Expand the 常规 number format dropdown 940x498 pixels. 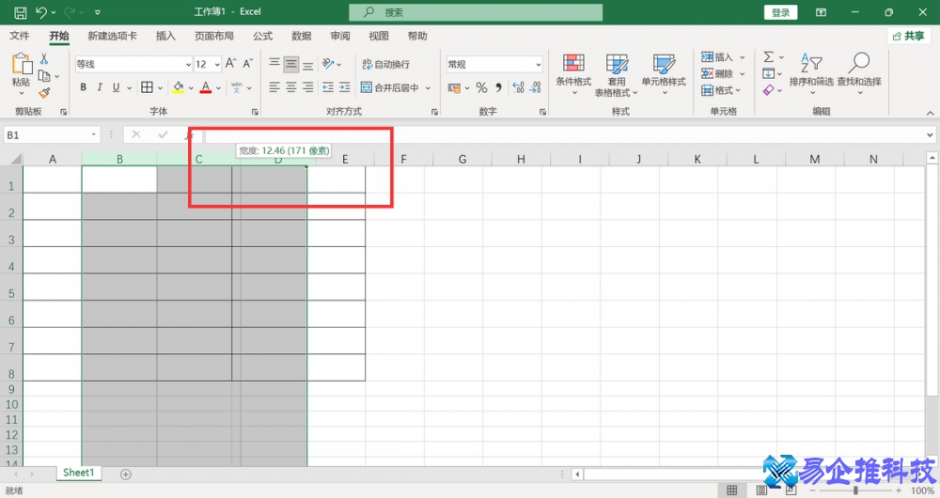click(538, 65)
